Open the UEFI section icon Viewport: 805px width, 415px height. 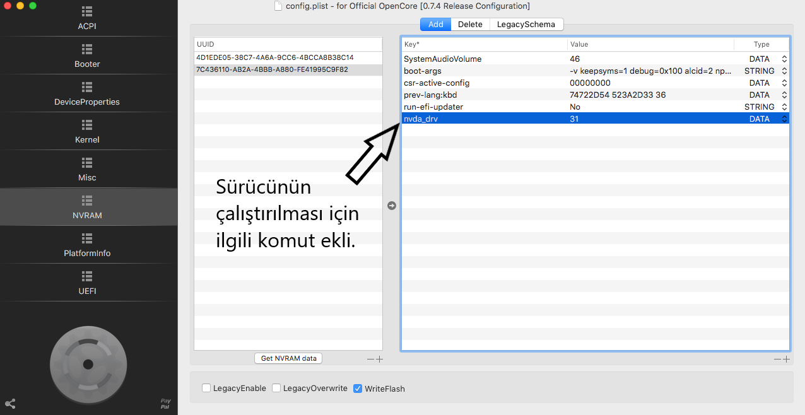[87, 276]
